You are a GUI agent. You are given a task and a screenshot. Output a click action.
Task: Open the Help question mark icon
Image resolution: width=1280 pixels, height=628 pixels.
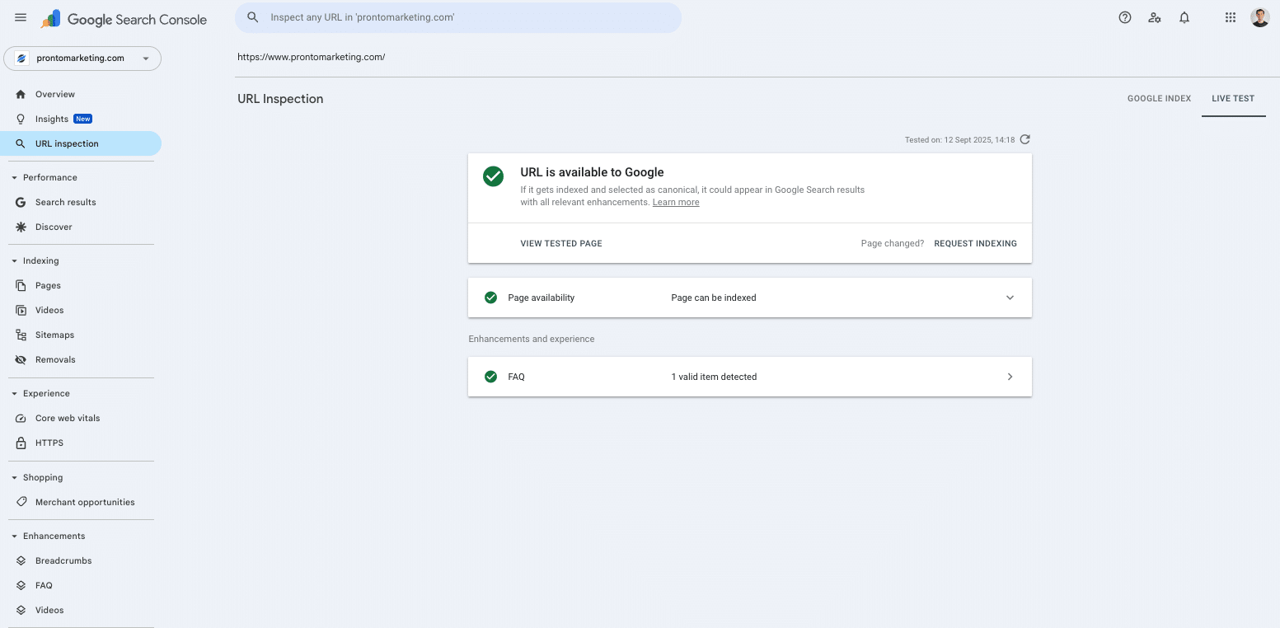point(1125,17)
